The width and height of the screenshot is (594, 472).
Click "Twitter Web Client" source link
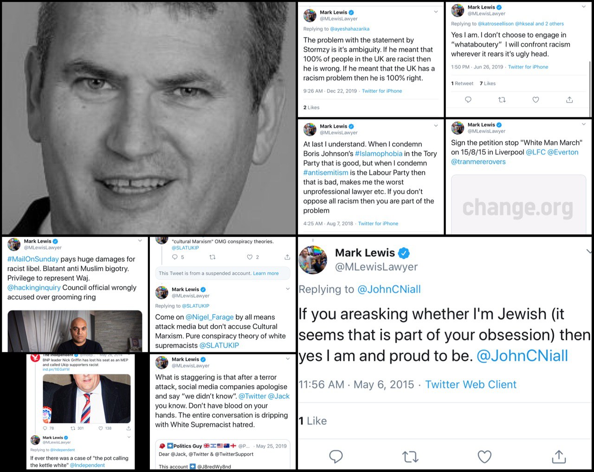pyautogui.click(x=471, y=384)
